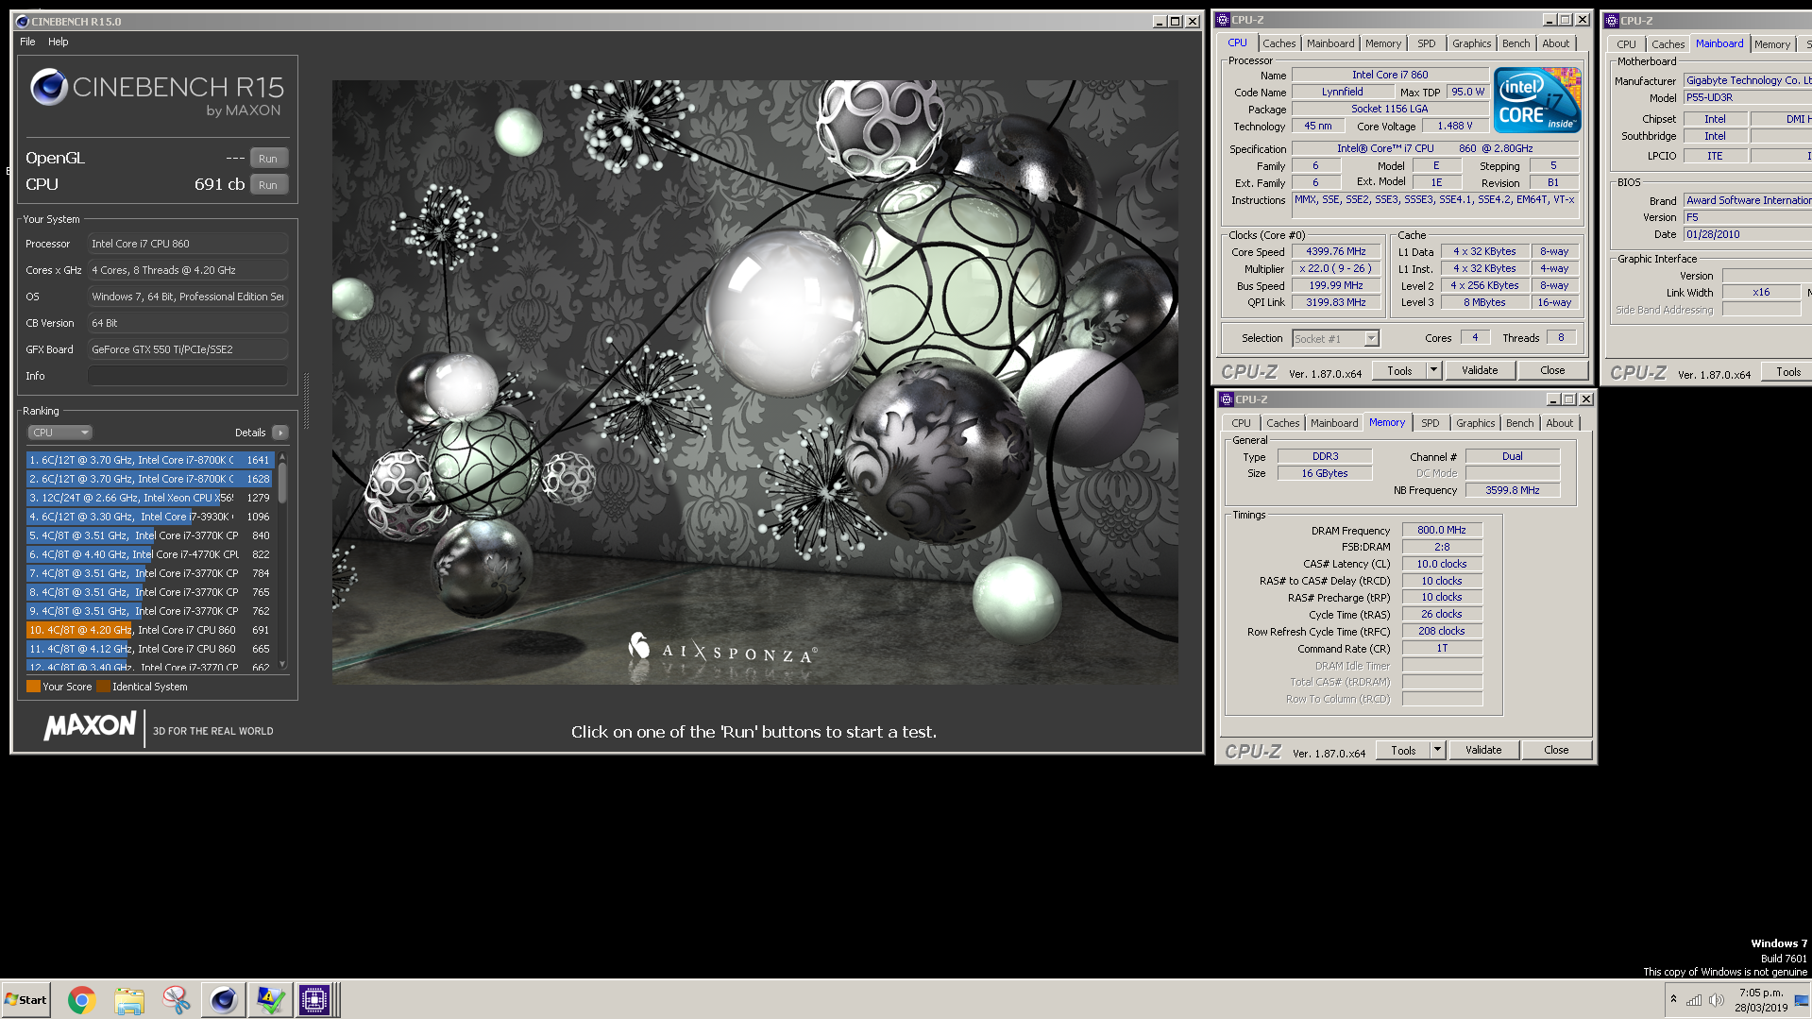Switch to Cinebench taskbar icon
1812x1019 pixels.
coord(224,999)
